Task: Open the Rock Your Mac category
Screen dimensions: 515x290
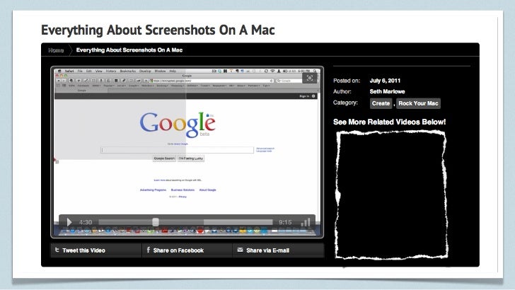Action: pos(418,103)
